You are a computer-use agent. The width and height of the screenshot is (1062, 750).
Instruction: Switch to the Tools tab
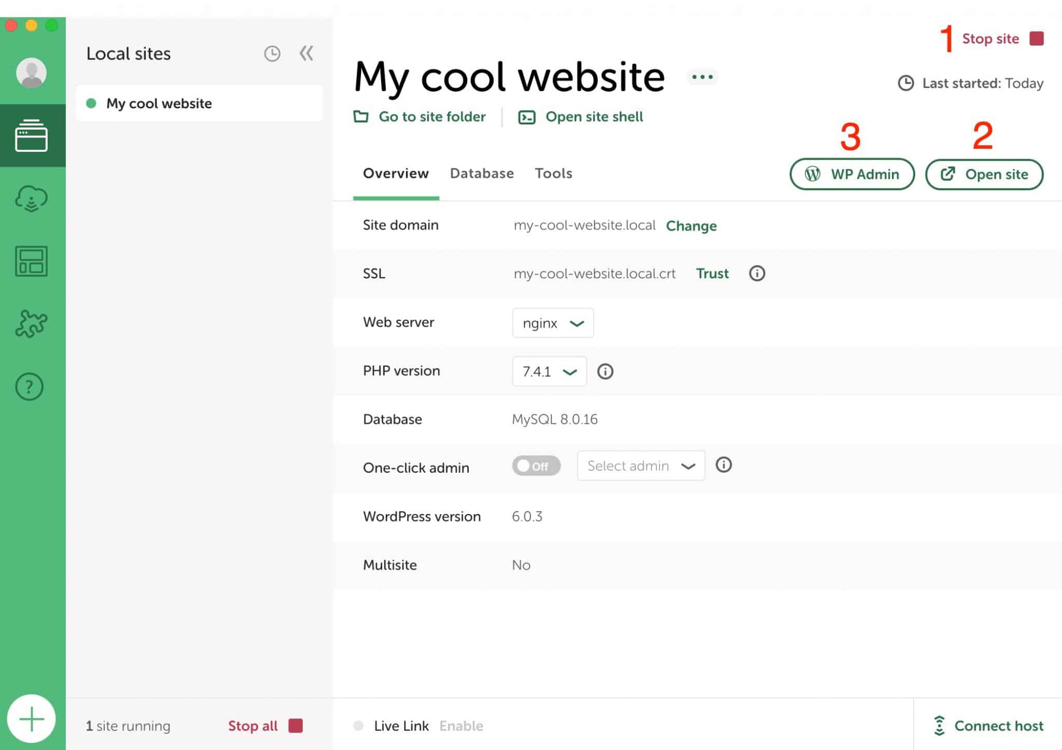tap(553, 173)
